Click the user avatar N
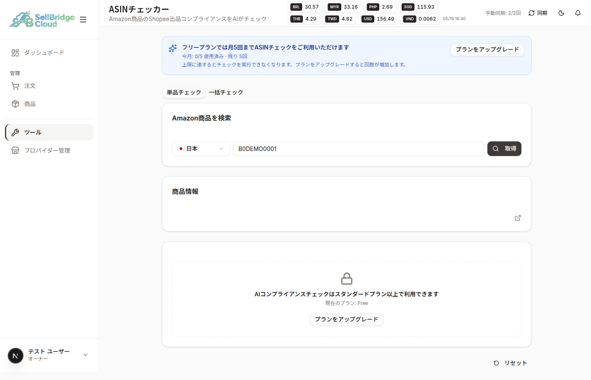591x380 pixels. 16,356
